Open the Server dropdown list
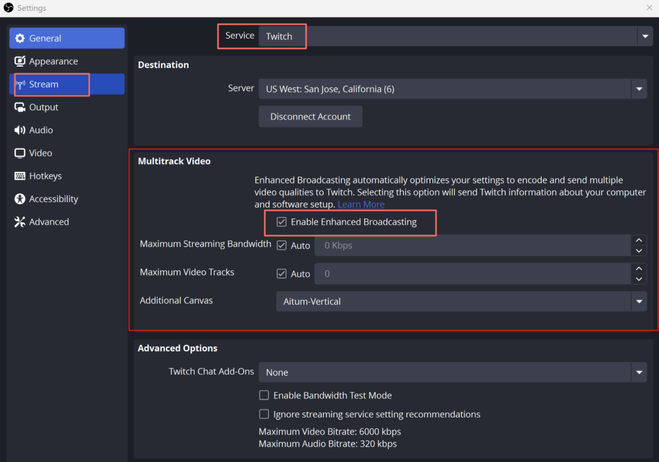 453,89
